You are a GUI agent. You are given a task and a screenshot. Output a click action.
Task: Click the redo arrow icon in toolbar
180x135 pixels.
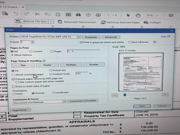[x=27, y=14]
